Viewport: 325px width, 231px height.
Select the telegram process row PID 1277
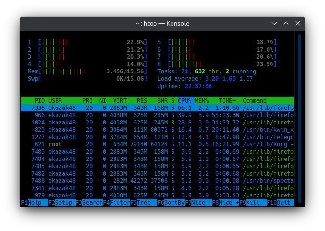[157, 137]
